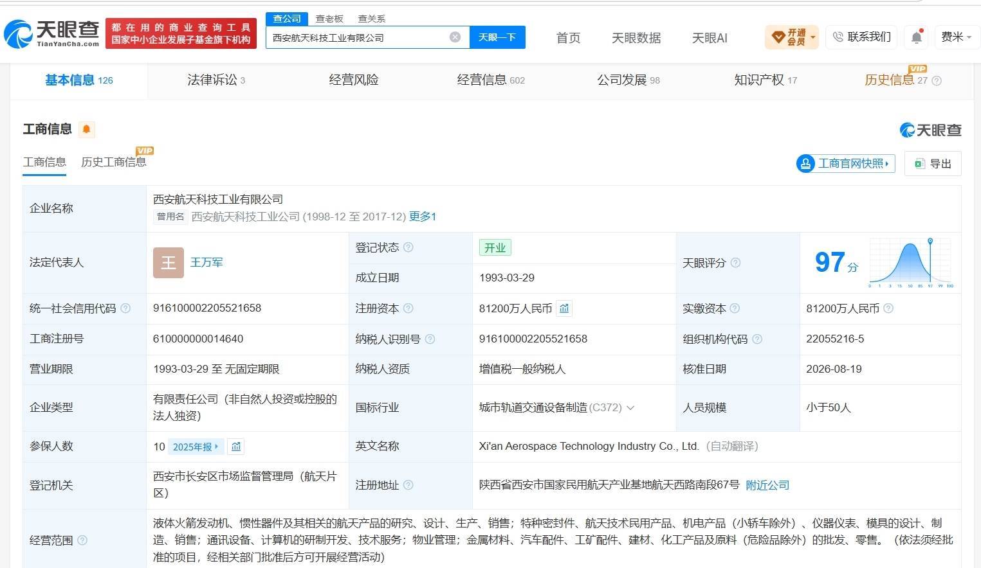Viewport: 981px width, 568px height.
Task: Click the 天眼一下 search button
Action: pyautogui.click(x=497, y=37)
